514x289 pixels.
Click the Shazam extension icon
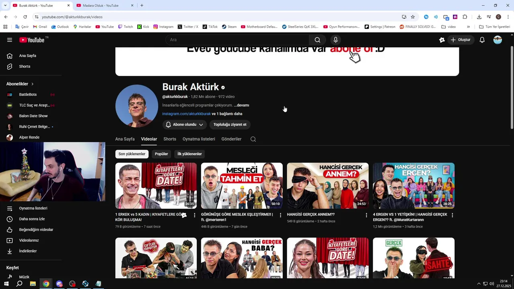pyautogui.click(x=426, y=17)
